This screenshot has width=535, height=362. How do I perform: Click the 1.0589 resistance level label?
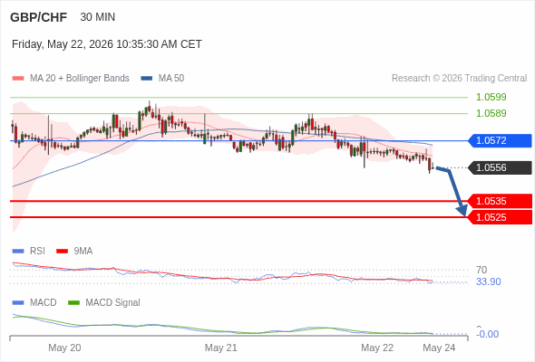[x=491, y=113]
